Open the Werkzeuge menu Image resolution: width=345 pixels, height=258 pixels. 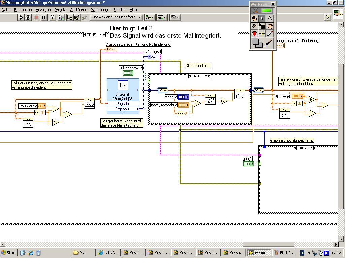point(100,10)
